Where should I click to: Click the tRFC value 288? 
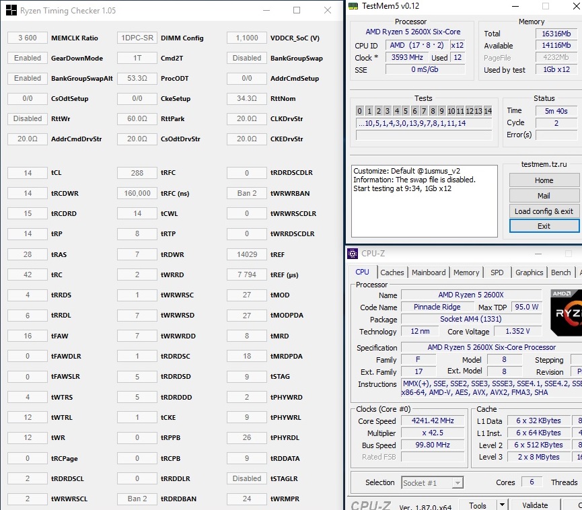point(137,173)
